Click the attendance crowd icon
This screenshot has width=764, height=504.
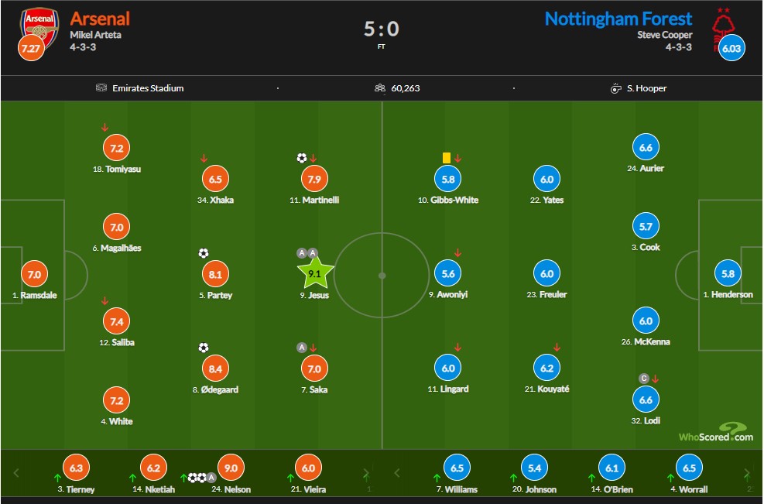pyautogui.click(x=380, y=88)
